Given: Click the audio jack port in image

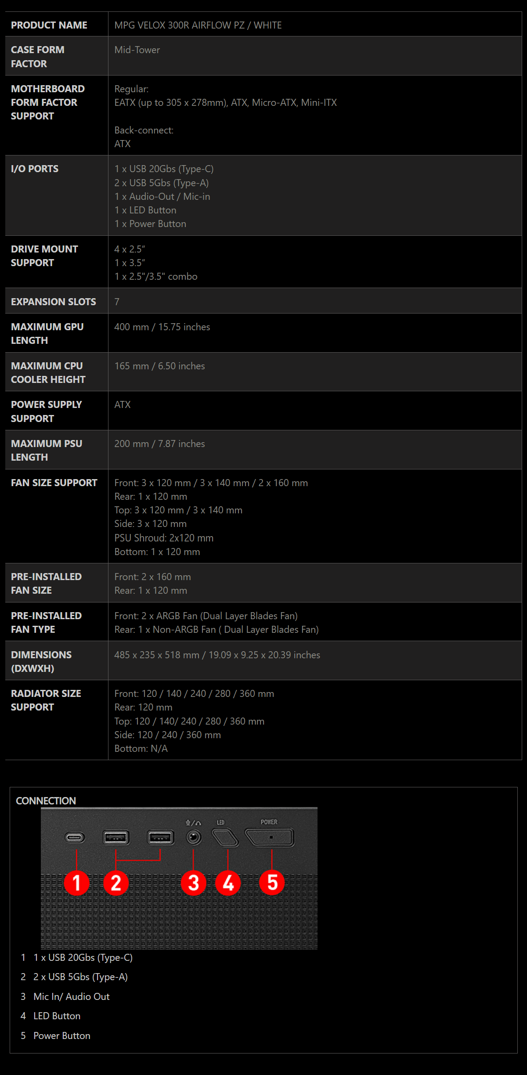Looking at the screenshot, I should pyautogui.click(x=194, y=837).
